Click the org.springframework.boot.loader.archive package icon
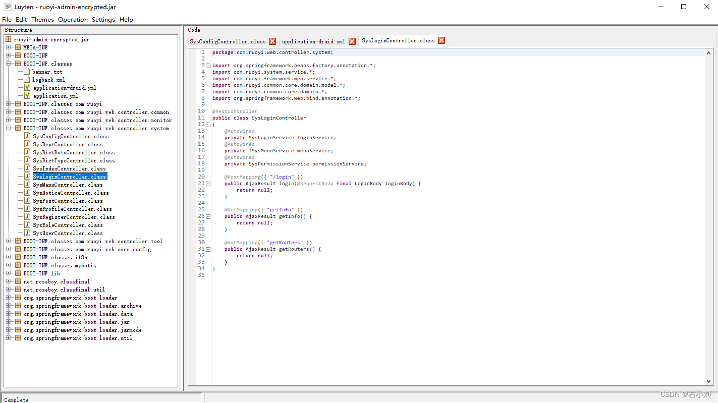This screenshot has height=403, width=718. (18, 306)
